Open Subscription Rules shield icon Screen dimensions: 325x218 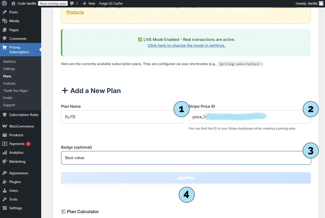point(5,115)
